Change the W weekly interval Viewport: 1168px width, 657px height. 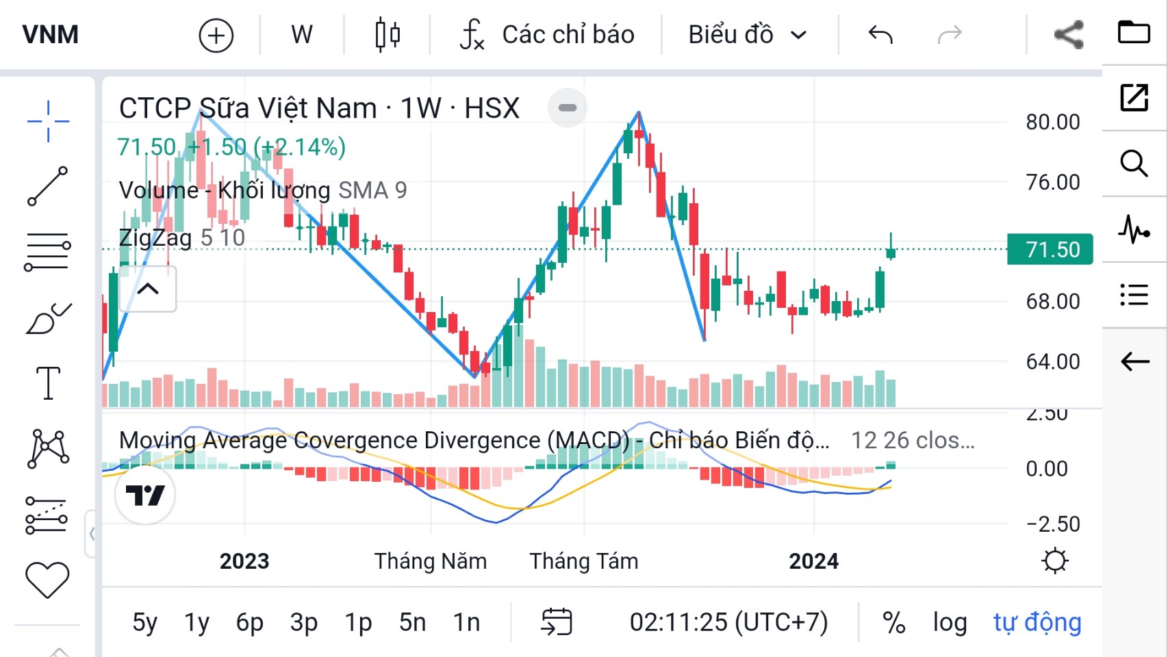point(302,34)
